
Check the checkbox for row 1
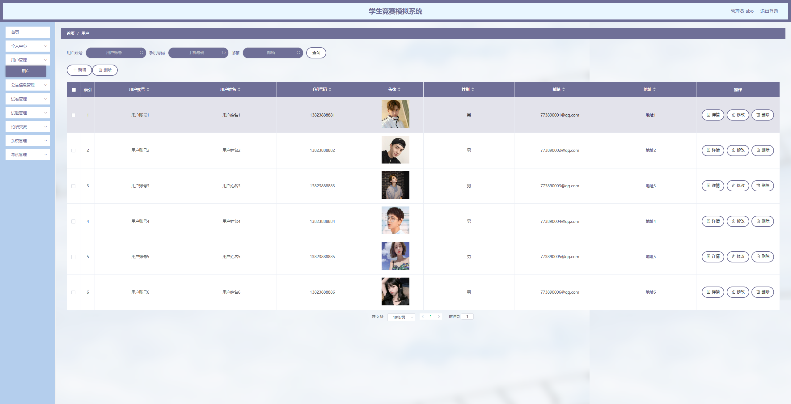(x=74, y=115)
